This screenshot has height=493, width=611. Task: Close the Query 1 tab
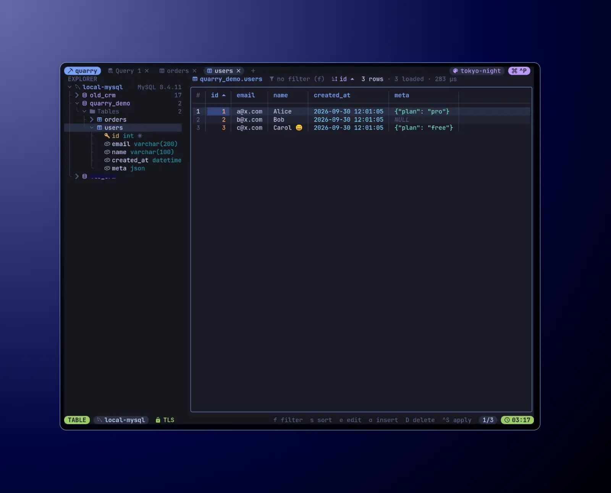click(x=147, y=71)
